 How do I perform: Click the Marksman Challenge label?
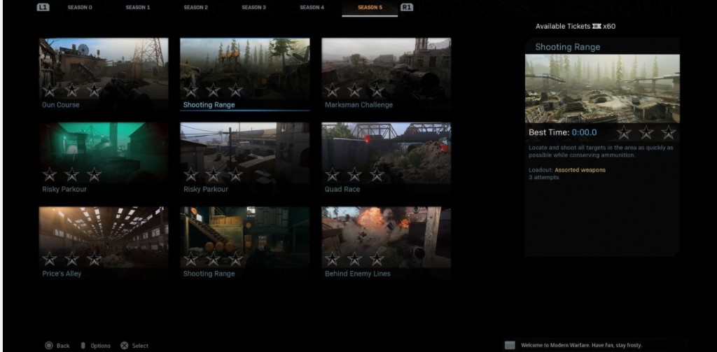pos(358,105)
